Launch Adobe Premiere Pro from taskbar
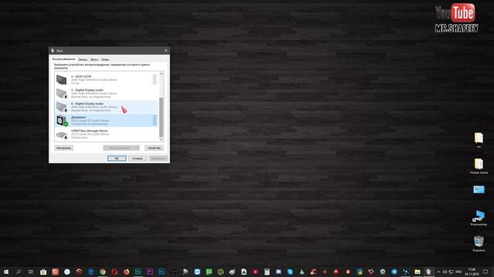 [x=150, y=272]
